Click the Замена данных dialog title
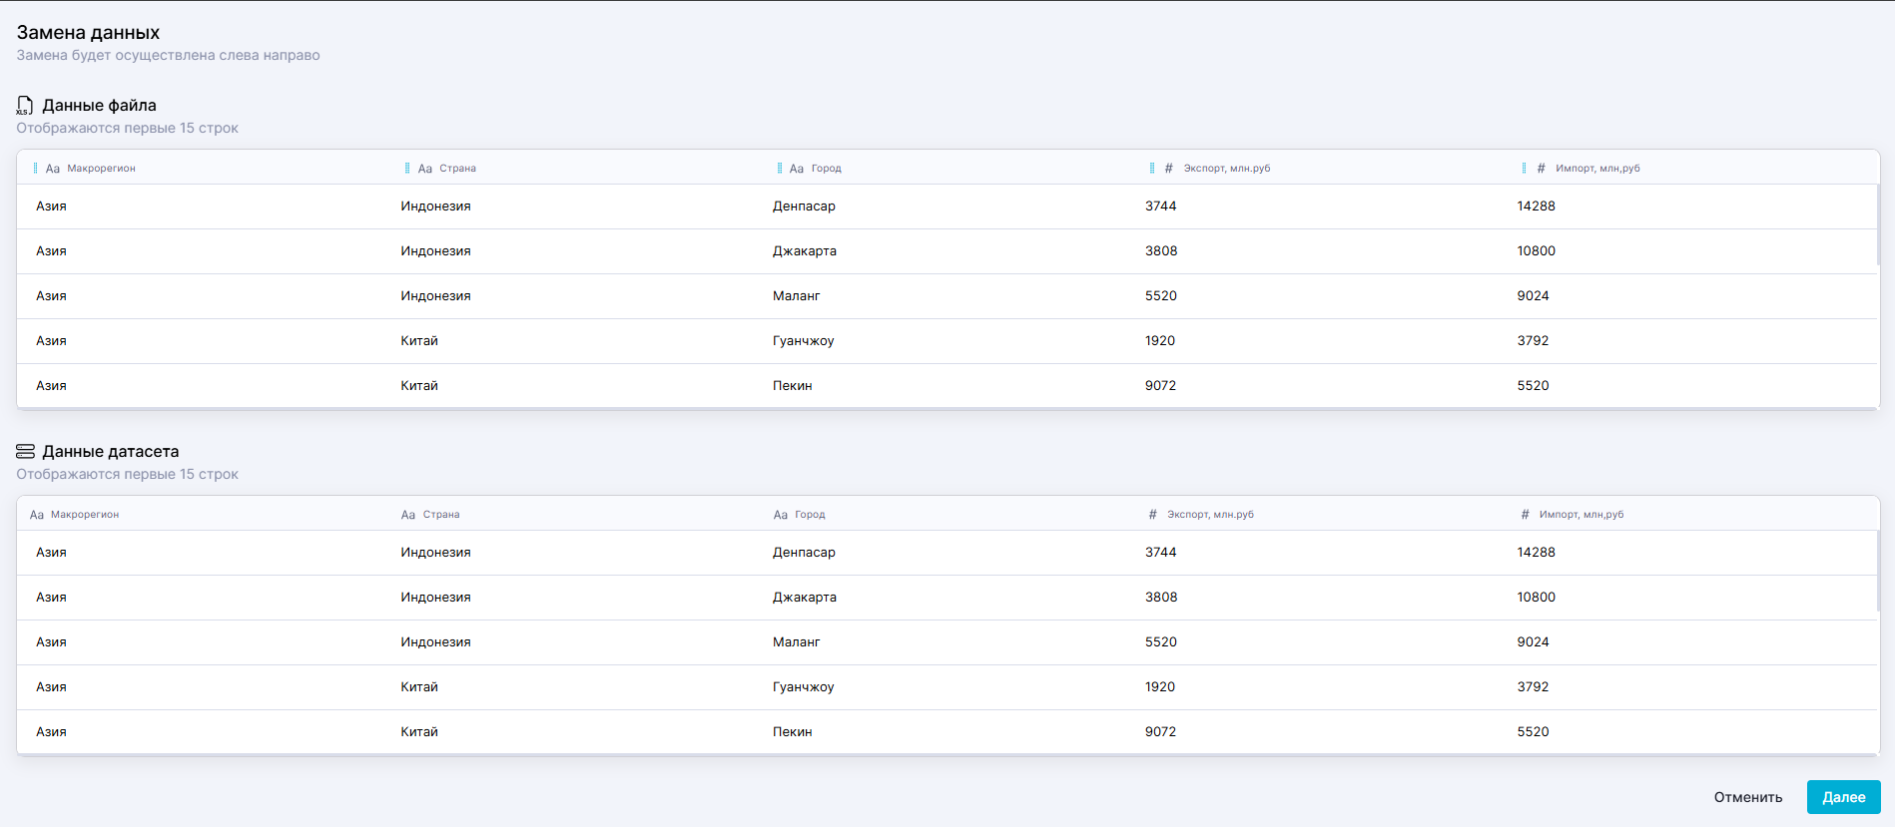 (x=88, y=33)
